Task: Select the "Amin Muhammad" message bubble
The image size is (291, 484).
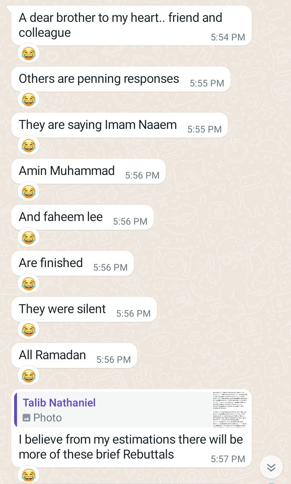Action: pos(89,171)
